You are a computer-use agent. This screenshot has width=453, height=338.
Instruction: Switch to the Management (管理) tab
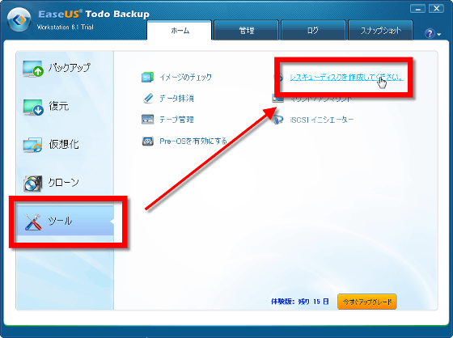(247, 31)
